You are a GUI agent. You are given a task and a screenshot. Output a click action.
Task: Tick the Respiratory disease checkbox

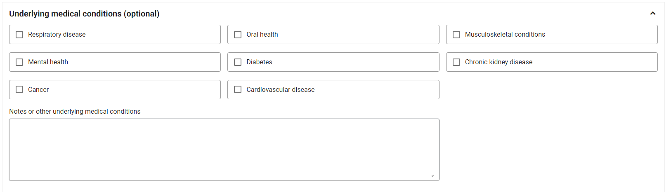19,35
